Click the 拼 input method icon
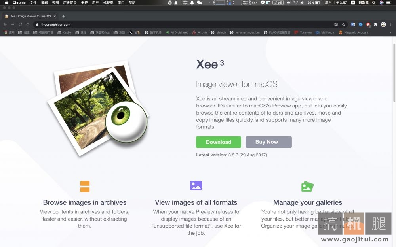Screen dimensions: 396x247 click(x=353, y=2)
